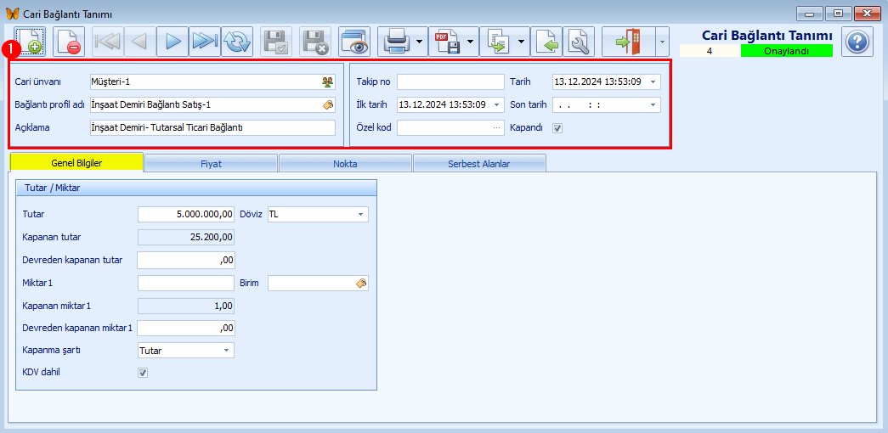The image size is (888, 433).
Task: Open the Döviz currency dropdown
Action: (361, 215)
